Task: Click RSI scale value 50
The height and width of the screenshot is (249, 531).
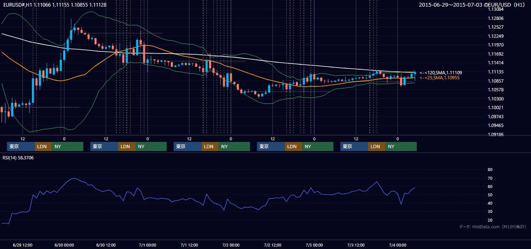Action: pyautogui.click(x=490, y=195)
